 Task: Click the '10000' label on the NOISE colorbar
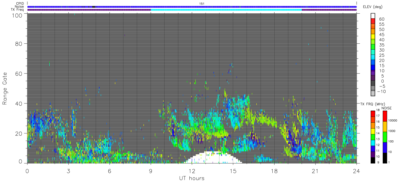click(x=393, y=120)
